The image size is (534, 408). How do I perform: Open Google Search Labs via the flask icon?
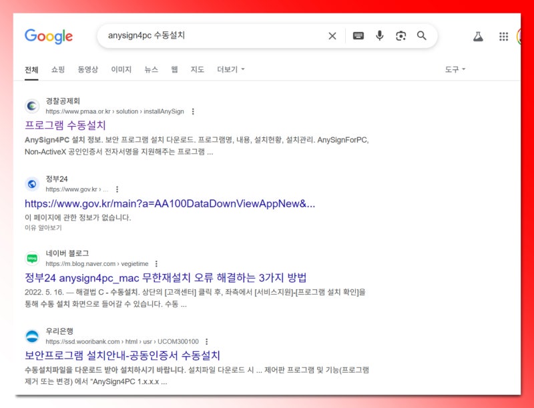(x=477, y=37)
